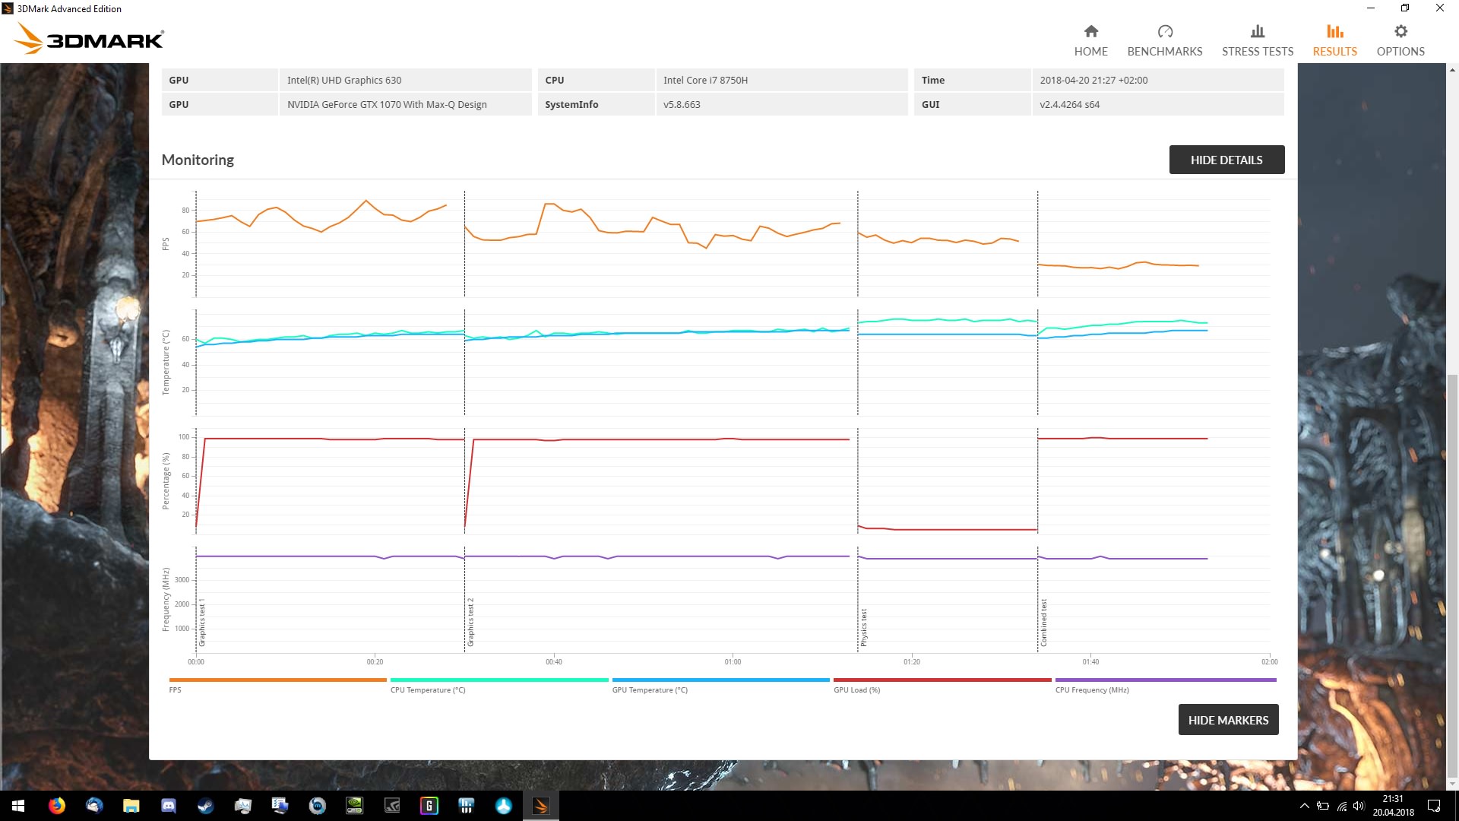Open Steam from the taskbar
This screenshot has width=1459, height=821.
[205, 806]
